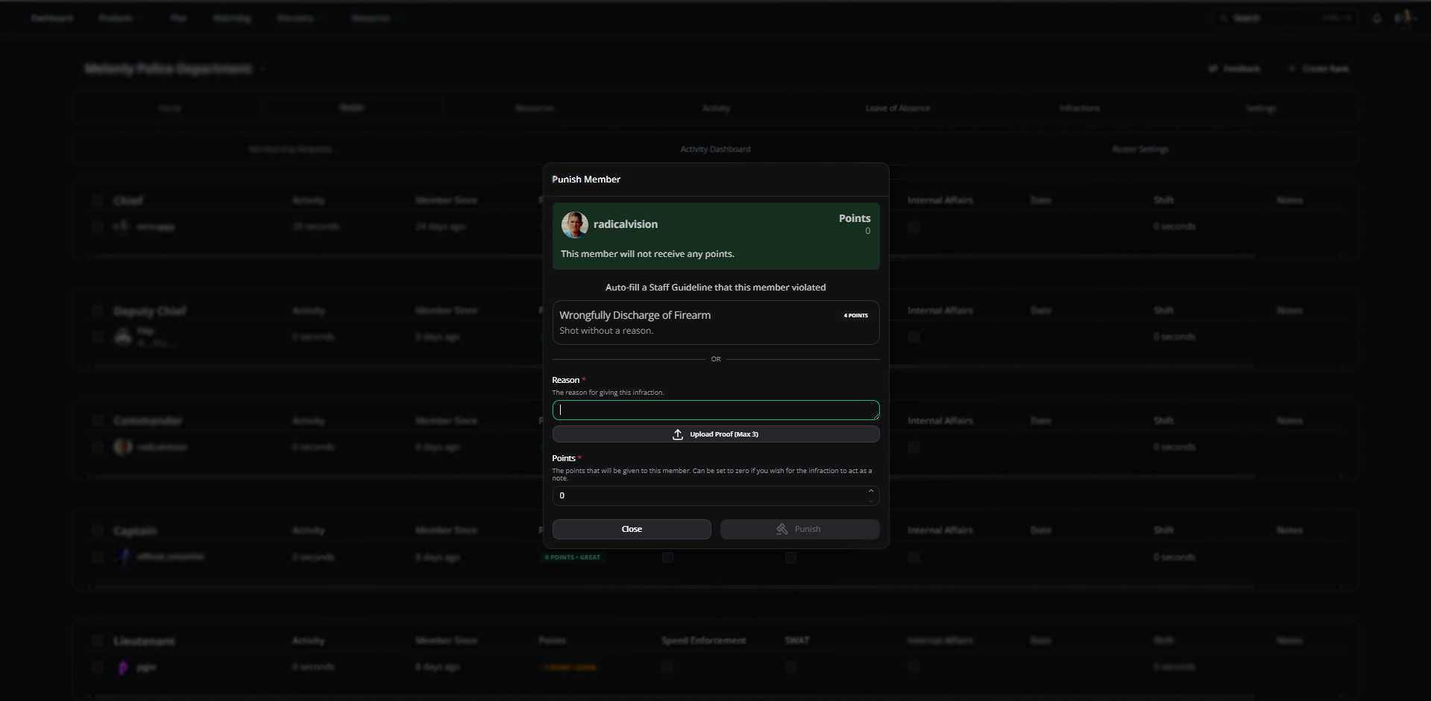This screenshot has width=1431, height=701.
Task: Click the Punish button
Action: [x=799, y=529]
